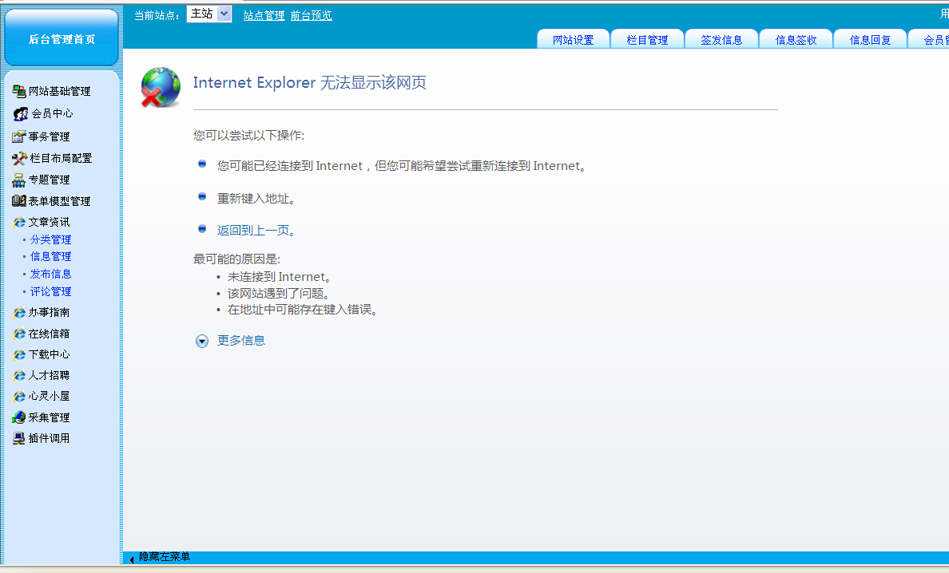Open the 前台预览 link

311,15
